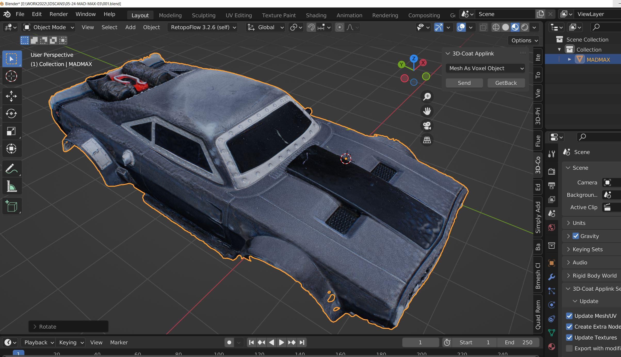The image size is (621, 357).
Task: Switch to the Shading workspace tab
Action: point(316,15)
